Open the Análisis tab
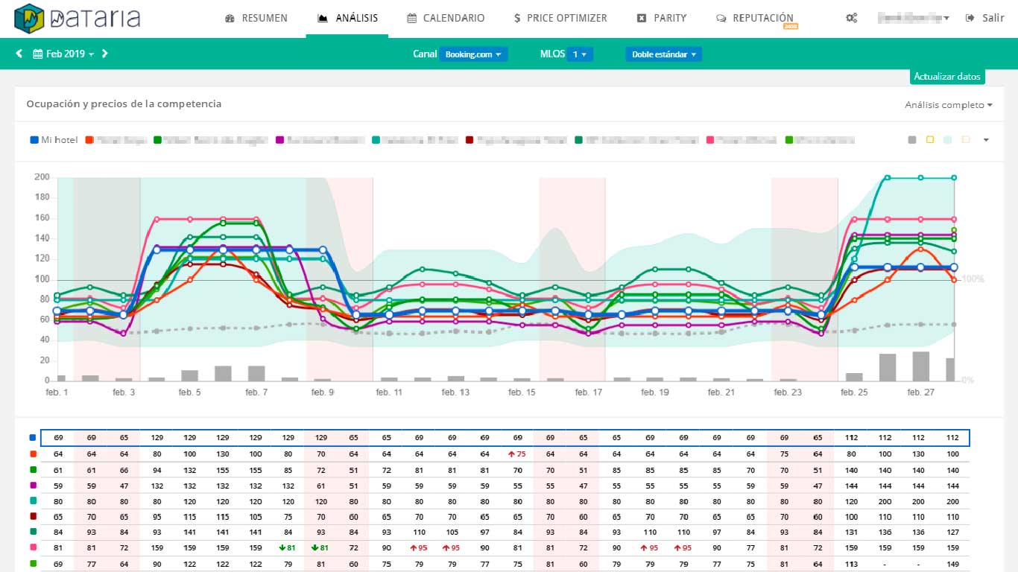 point(347,18)
